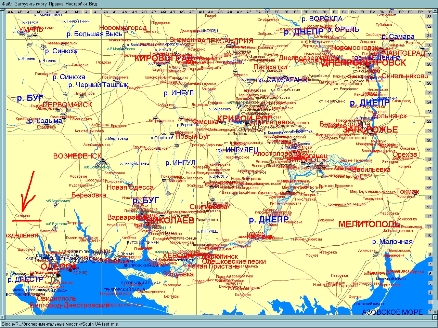Select the а/б Березовка airfield icon
Screen dimensions: 438x328
(x=56, y=204)
